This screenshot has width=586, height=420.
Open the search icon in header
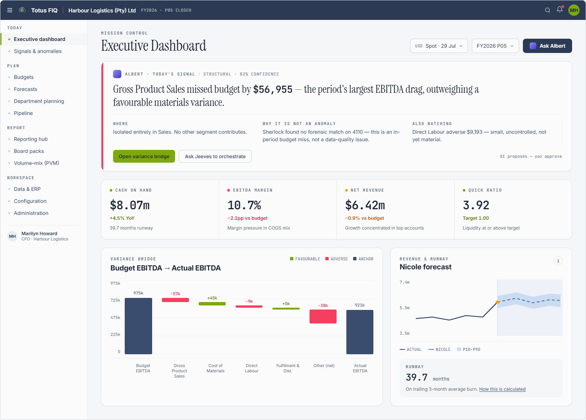tap(548, 10)
